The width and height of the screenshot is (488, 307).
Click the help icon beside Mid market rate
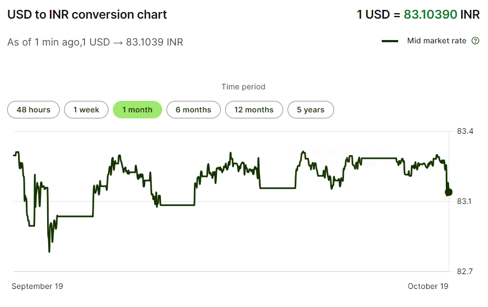point(475,41)
